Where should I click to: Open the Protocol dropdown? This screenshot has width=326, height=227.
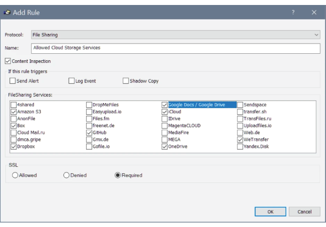[175, 35]
